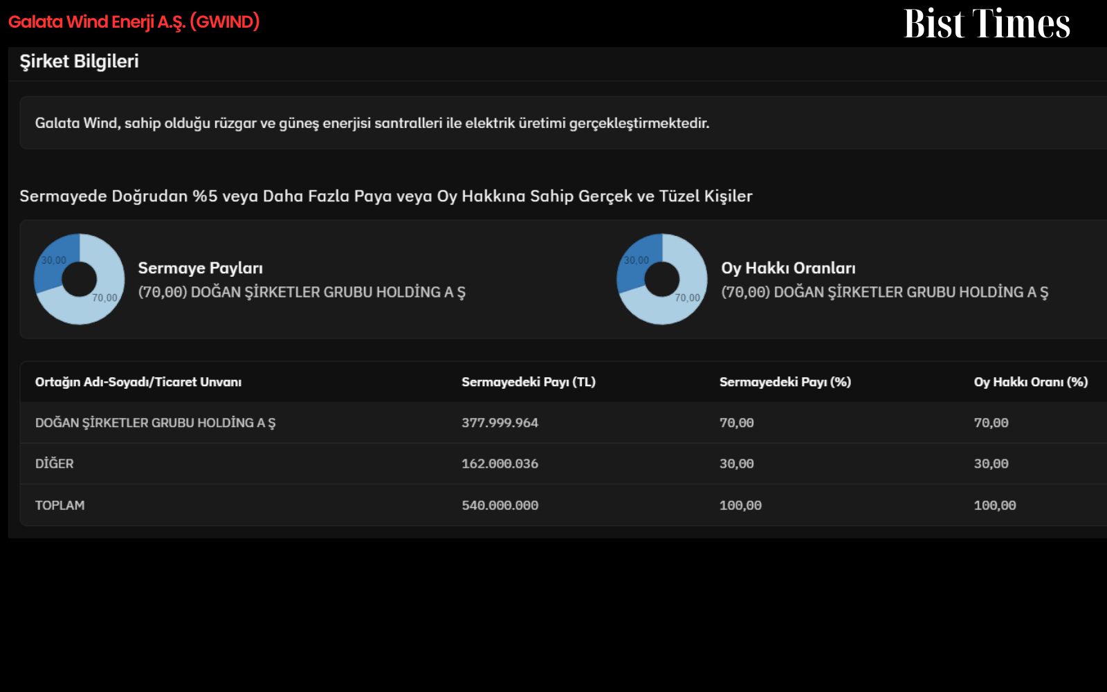Screen dimensions: 1107x692
Task: Select the DİĞER row in the table
Action: tap(563, 464)
